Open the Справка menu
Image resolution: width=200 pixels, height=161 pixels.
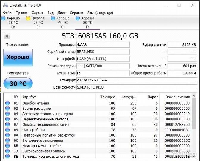tap(76, 13)
